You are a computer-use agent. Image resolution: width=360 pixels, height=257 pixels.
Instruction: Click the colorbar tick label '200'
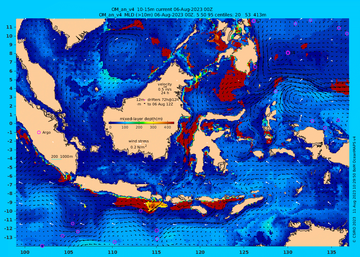tap(139, 127)
